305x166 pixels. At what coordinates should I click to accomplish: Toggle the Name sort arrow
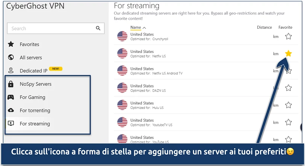click(144, 28)
